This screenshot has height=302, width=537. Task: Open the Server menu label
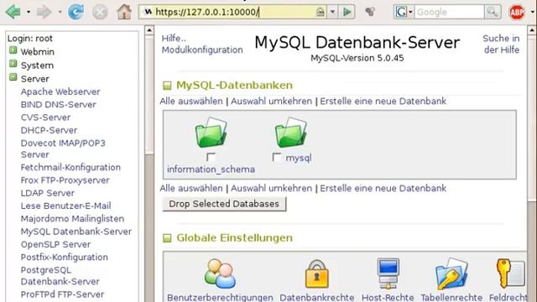click(35, 78)
